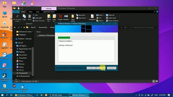Viewport: 173px width, 97px height.
Task: Click Search Windows 10 Rounded field
Action: pyautogui.click(x=143, y=27)
